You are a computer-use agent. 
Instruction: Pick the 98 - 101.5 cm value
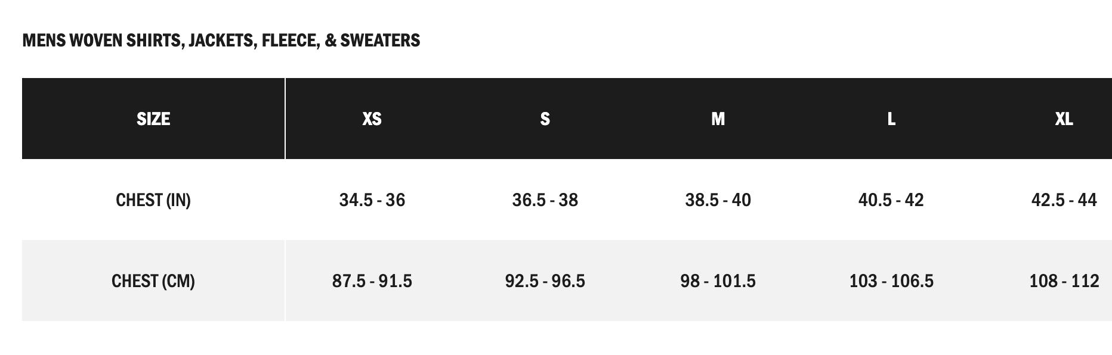718,281
